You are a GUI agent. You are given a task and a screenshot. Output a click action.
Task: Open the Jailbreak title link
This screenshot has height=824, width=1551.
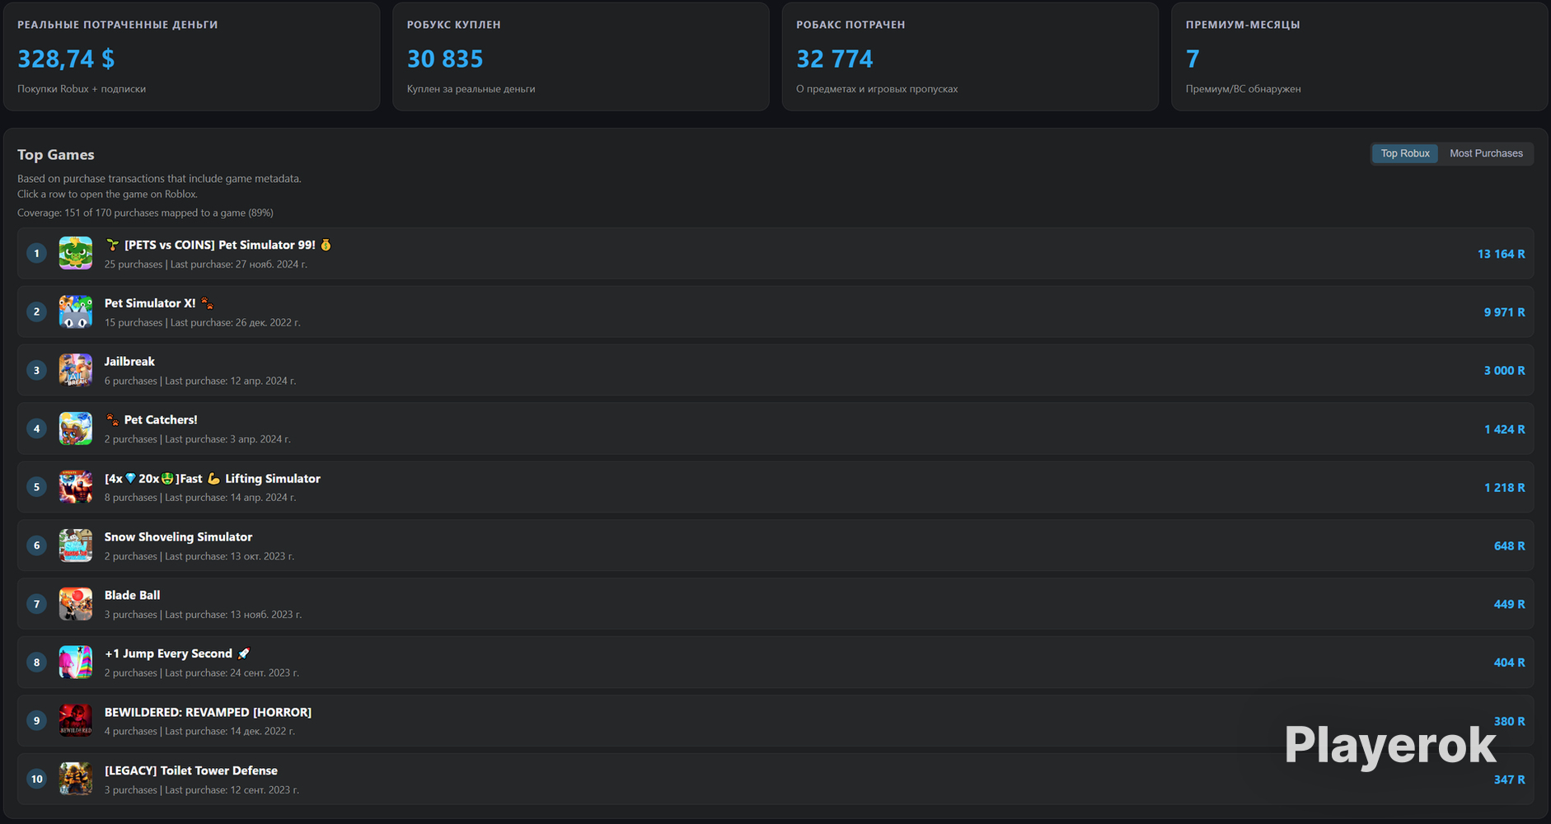point(129,362)
